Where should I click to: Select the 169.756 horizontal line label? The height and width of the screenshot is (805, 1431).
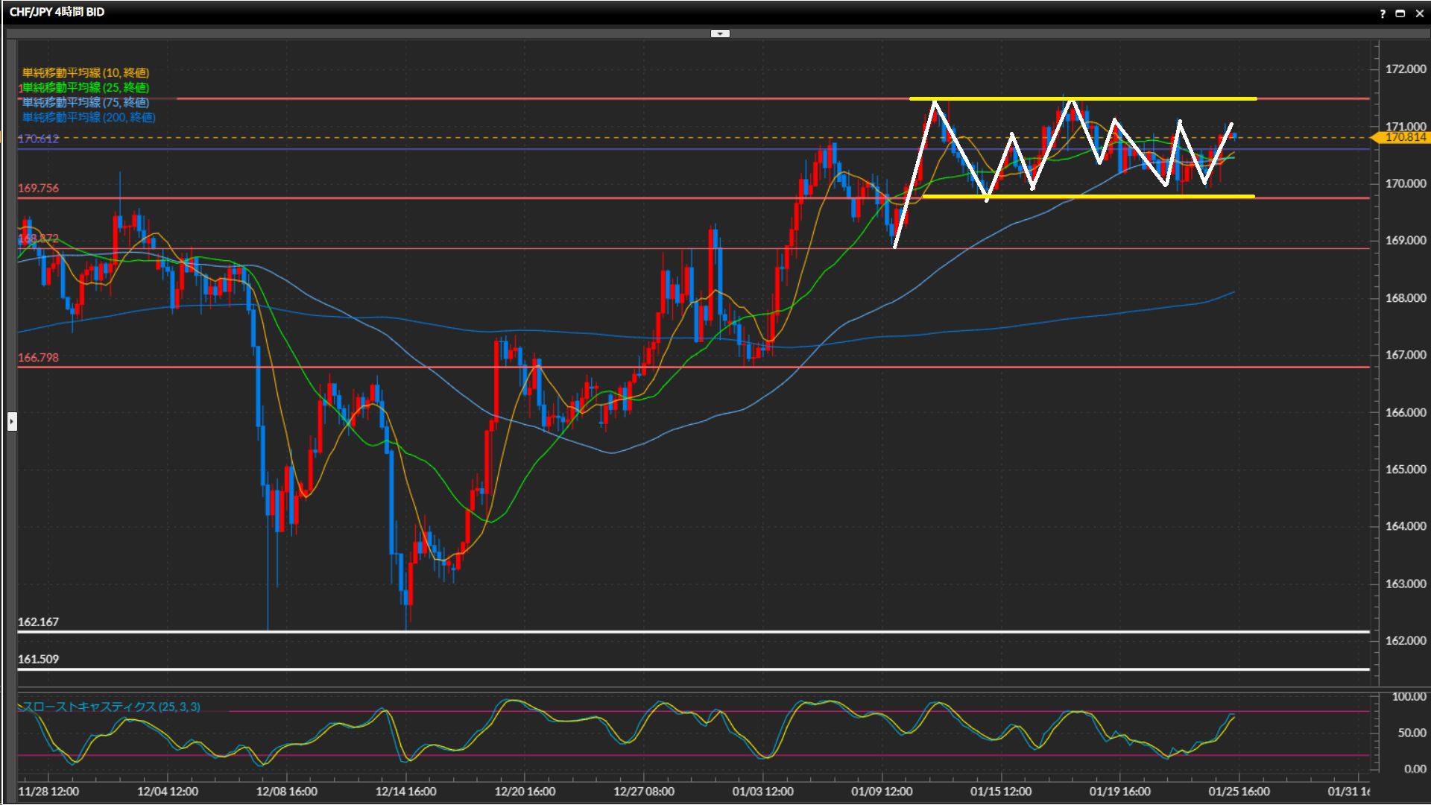[x=38, y=189]
